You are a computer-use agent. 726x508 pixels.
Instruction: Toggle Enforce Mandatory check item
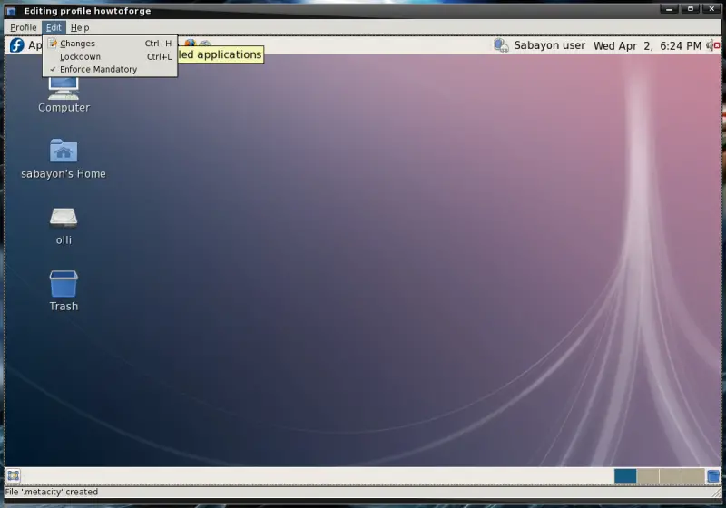(110, 70)
